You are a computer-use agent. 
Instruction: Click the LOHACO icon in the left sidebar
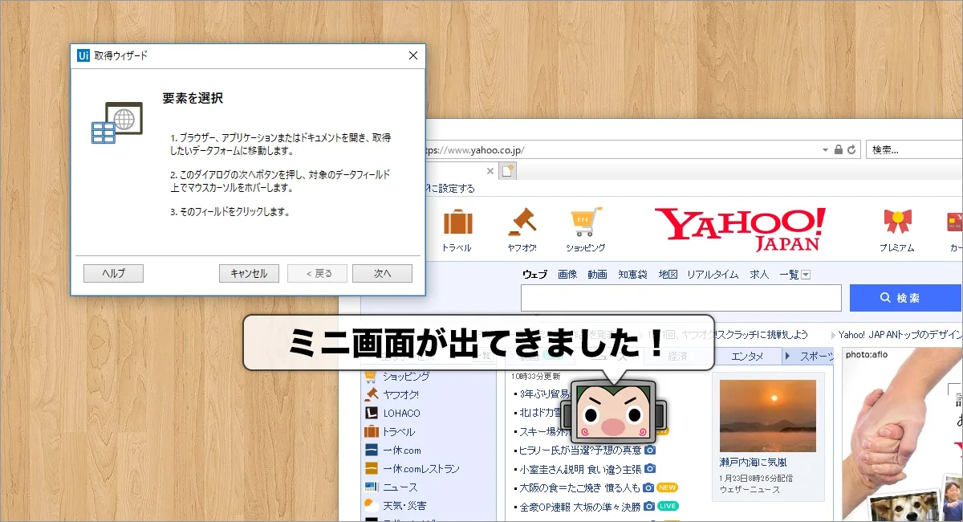click(371, 413)
